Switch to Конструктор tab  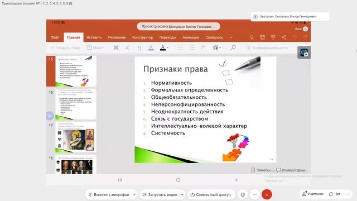point(143,37)
